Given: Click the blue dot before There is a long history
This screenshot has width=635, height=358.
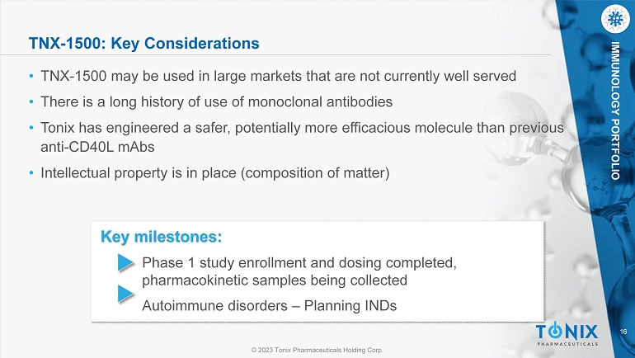Looking at the screenshot, I should coord(31,101).
